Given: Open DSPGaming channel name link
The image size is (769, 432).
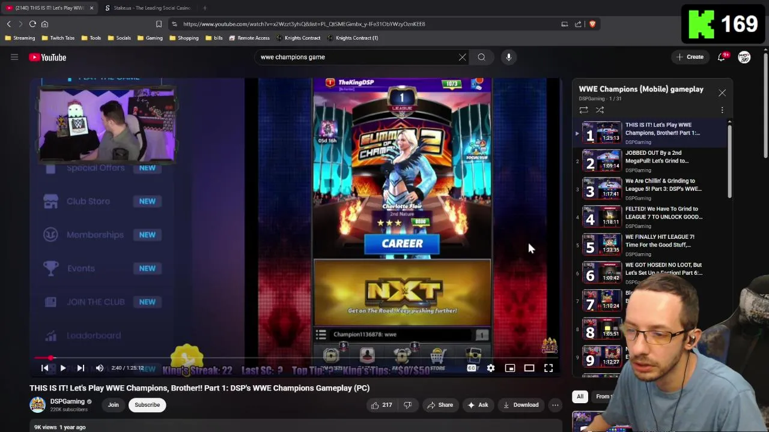Looking at the screenshot, I should pyautogui.click(x=67, y=401).
